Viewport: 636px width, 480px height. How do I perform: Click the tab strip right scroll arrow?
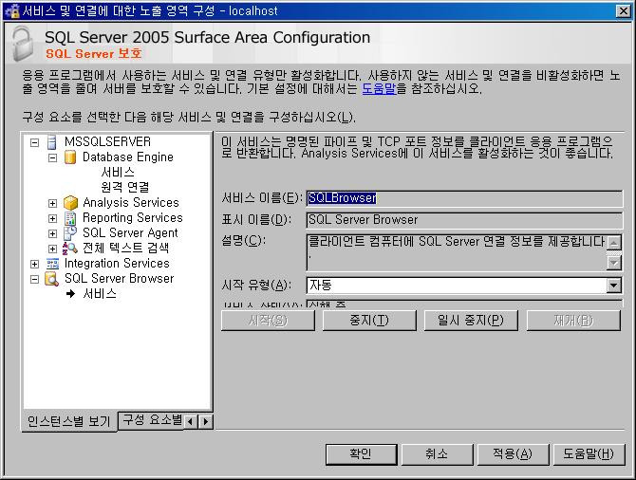click(x=206, y=421)
